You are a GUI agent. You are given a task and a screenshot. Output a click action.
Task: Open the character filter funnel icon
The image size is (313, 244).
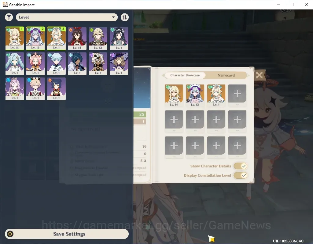9,17
